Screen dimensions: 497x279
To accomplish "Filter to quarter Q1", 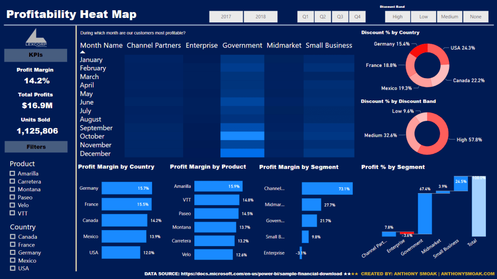I will pyautogui.click(x=305, y=16).
